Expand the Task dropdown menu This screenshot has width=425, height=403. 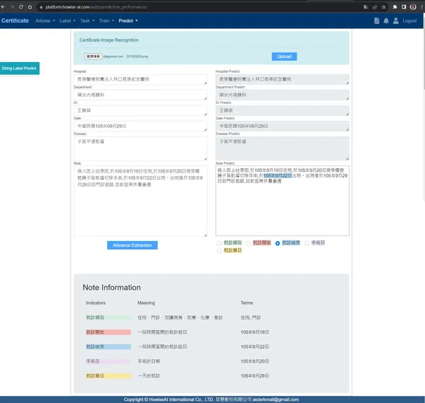pos(87,21)
